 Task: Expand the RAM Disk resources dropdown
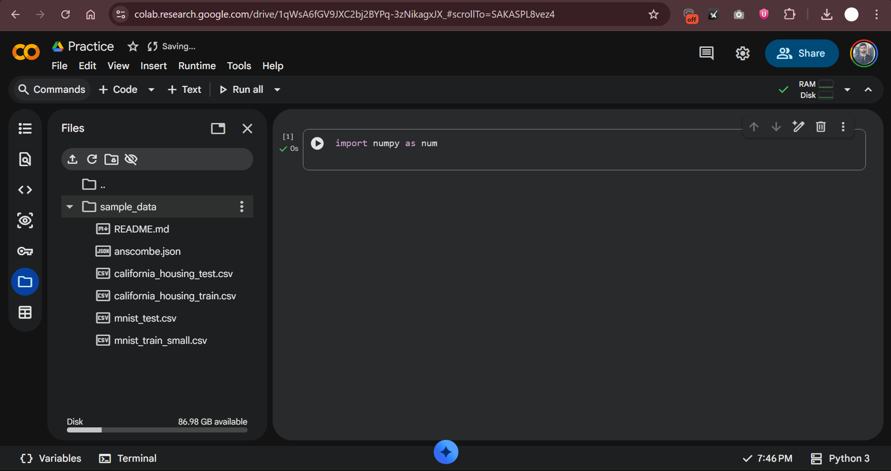point(847,90)
